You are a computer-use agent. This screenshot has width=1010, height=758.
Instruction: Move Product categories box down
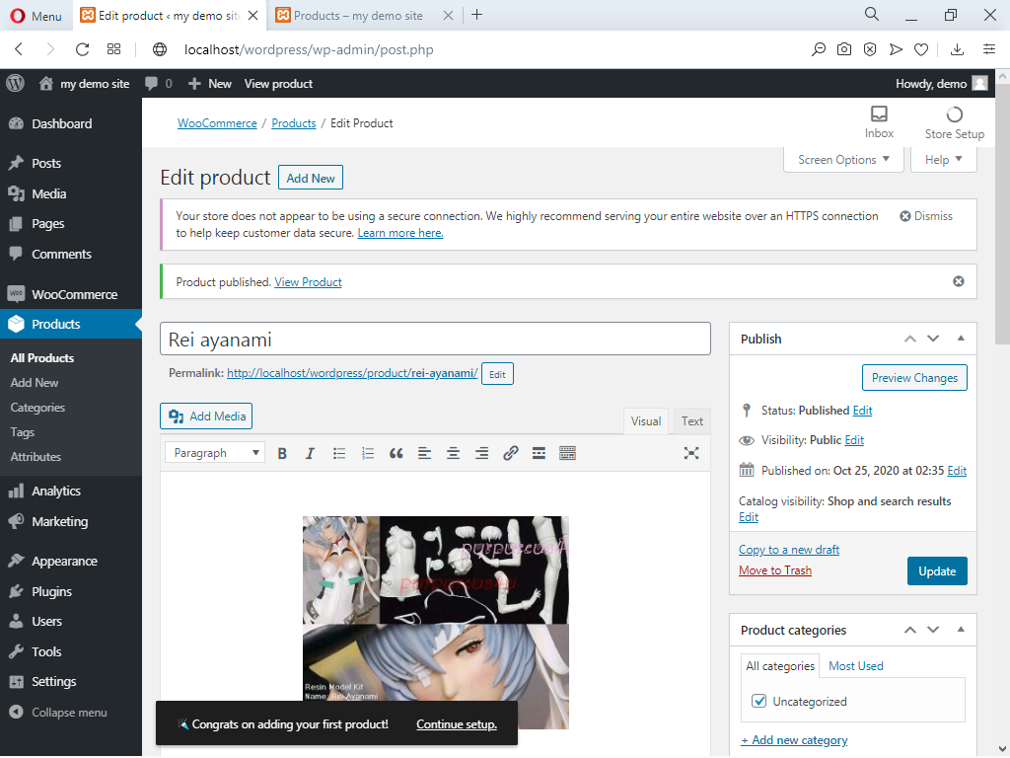point(933,631)
